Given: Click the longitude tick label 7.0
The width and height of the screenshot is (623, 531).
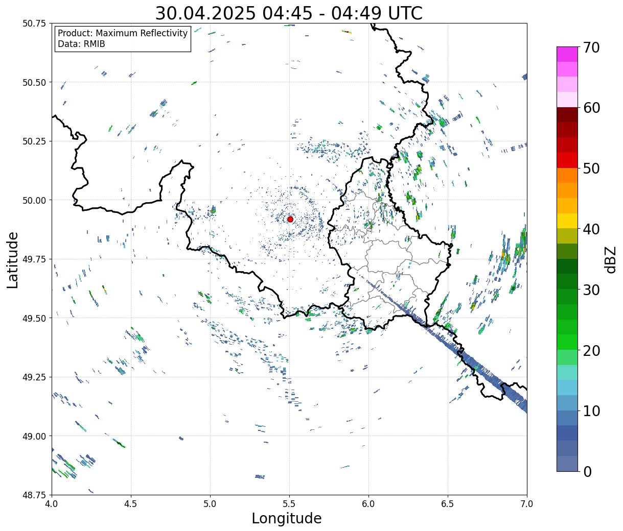Looking at the screenshot, I should pyautogui.click(x=527, y=504).
